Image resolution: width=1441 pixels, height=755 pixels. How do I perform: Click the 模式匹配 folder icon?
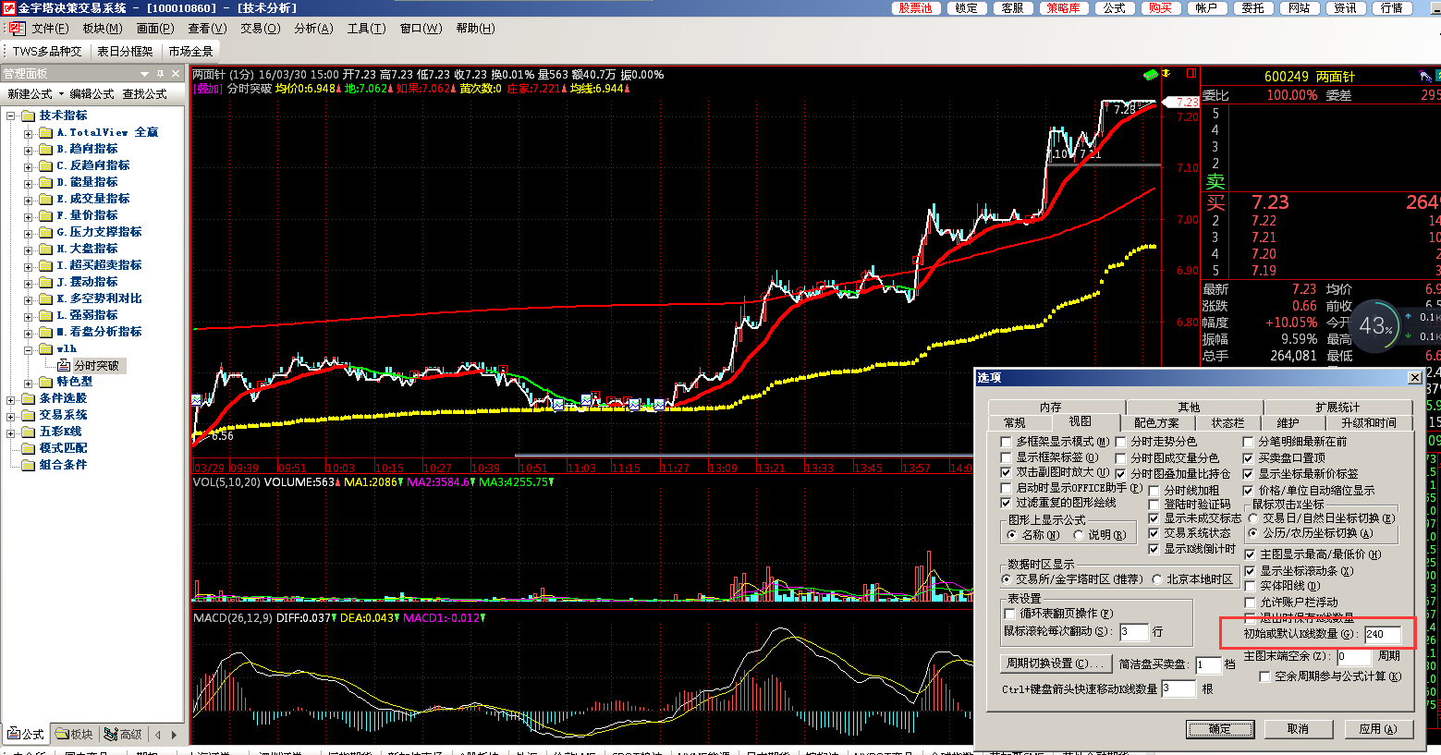29,448
